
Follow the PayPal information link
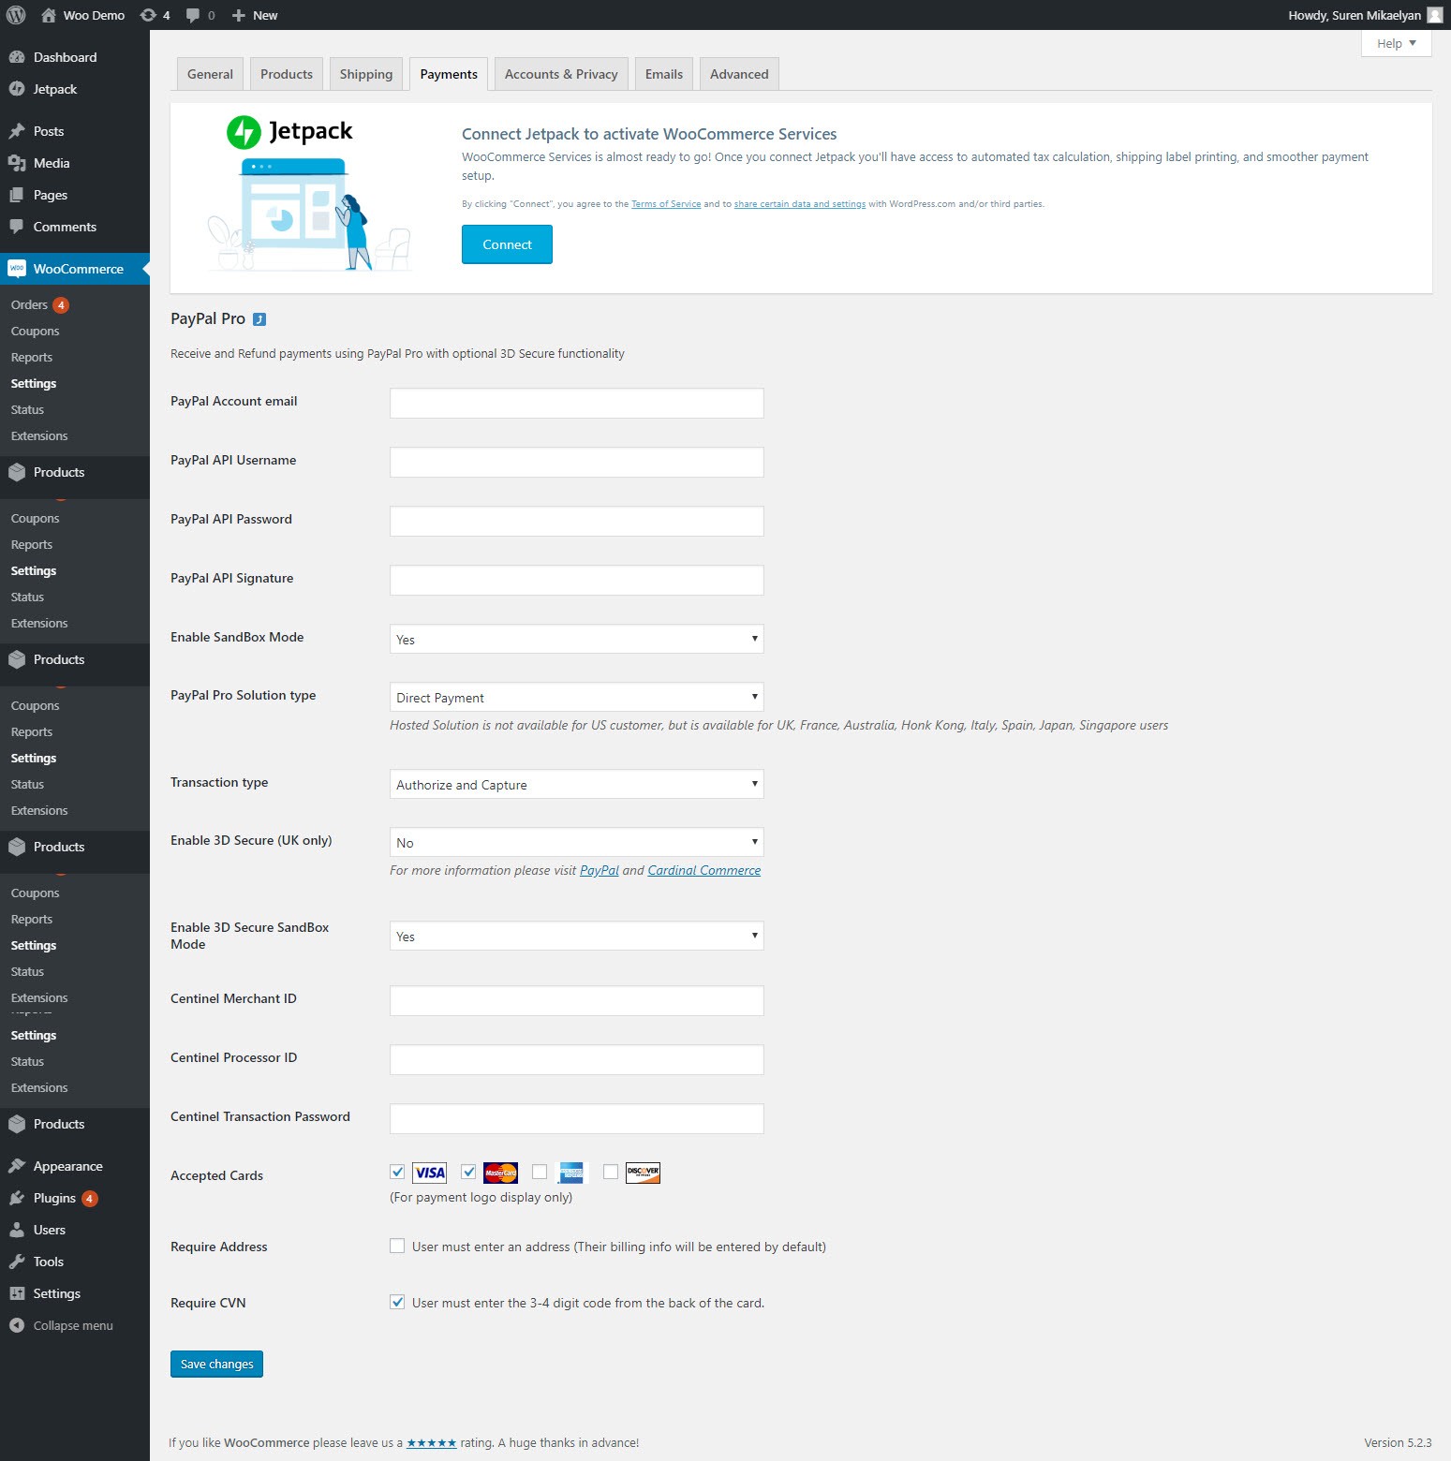coord(600,870)
